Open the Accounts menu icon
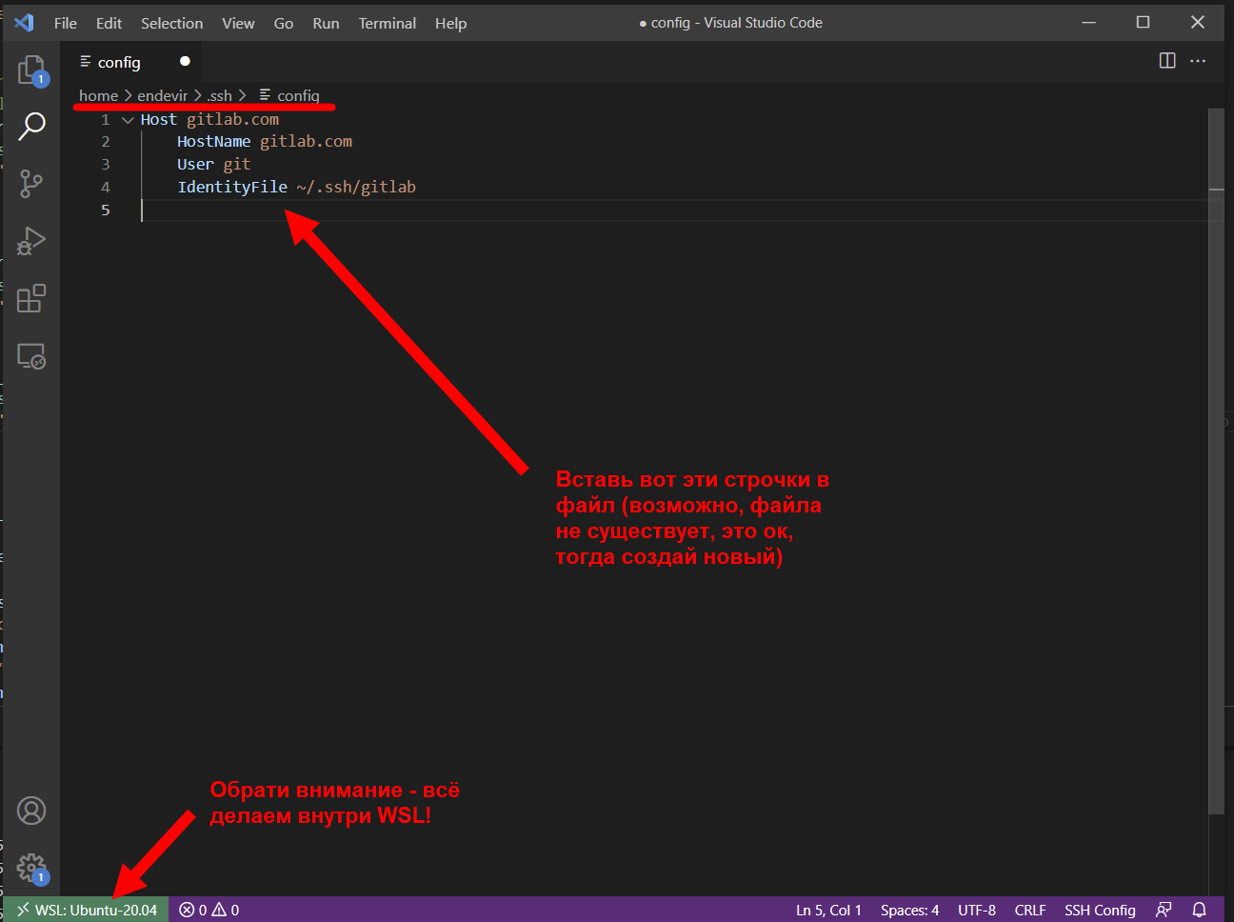The height and width of the screenshot is (922, 1234). pyautogui.click(x=31, y=811)
